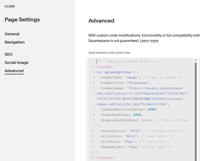209x161 pixels.
Task: Click the loaderType 'image' value
Action: click(136, 78)
